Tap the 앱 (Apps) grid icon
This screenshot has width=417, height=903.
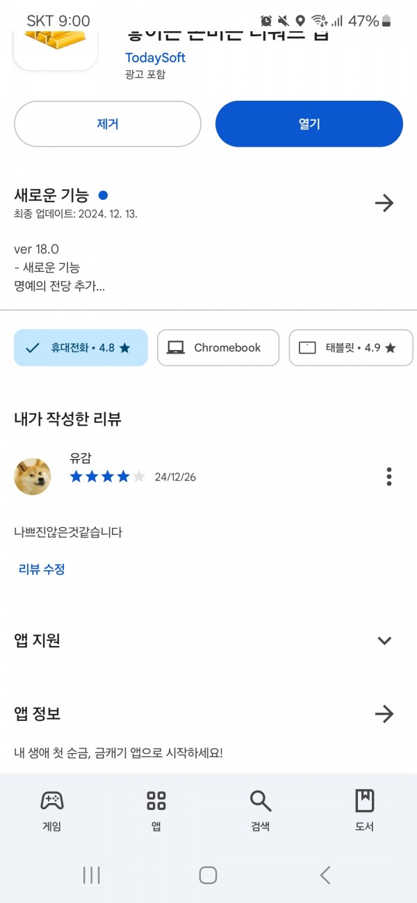coord(156,801)
